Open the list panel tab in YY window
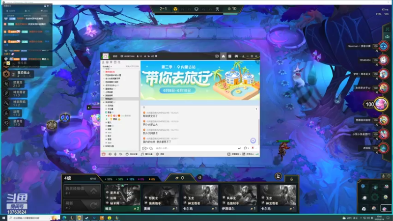Screen dimensions: 393x221 [229, 56]
